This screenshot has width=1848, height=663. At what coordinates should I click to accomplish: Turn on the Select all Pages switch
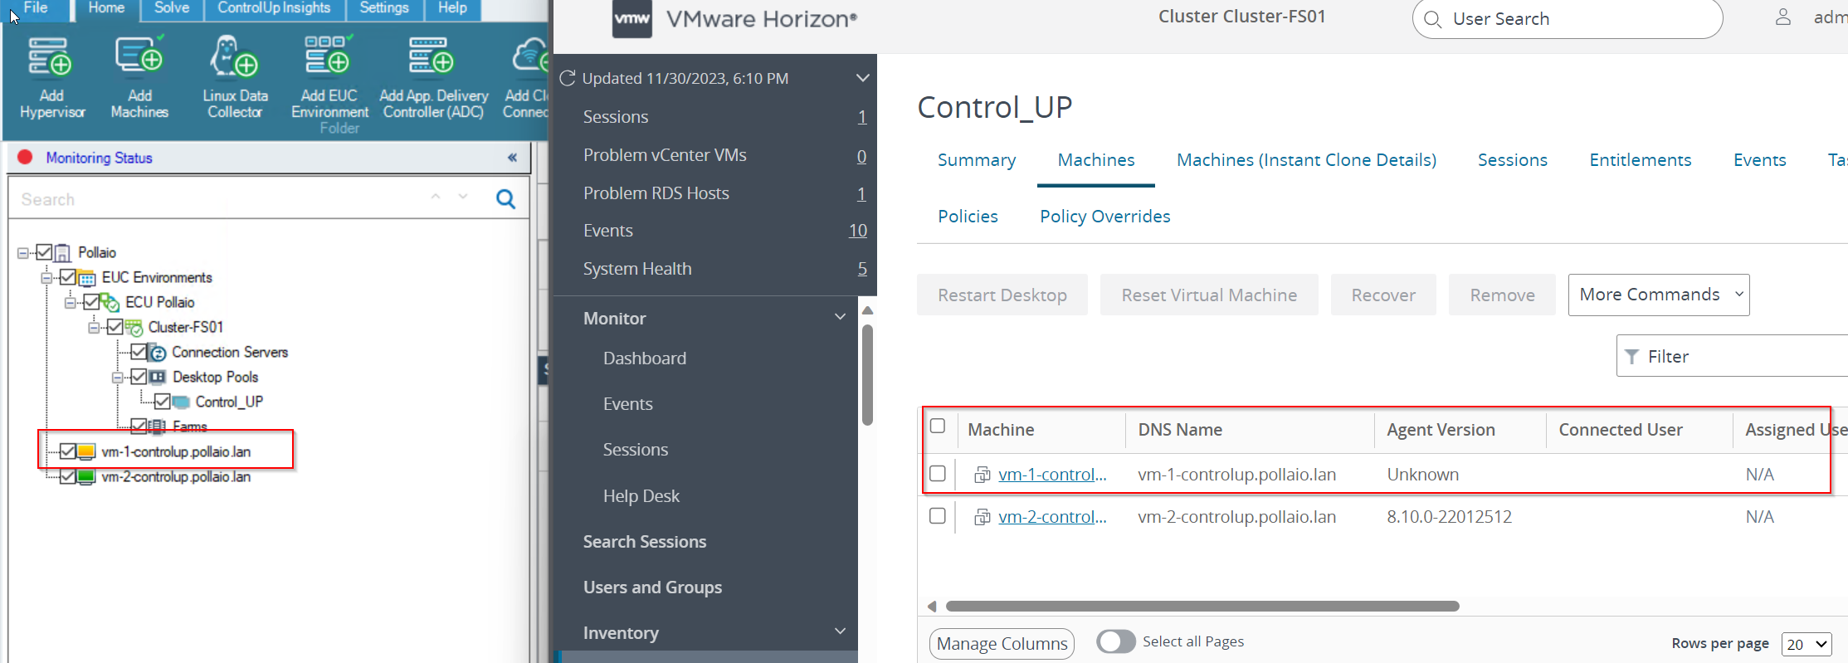click(1115, 641)
